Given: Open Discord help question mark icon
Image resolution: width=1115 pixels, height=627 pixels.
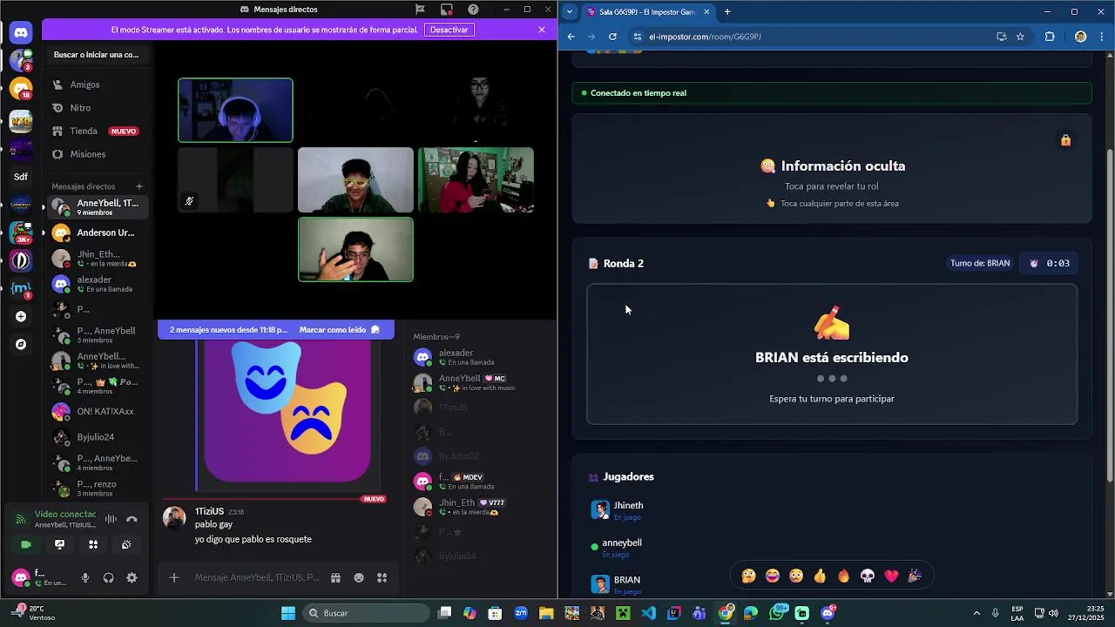Looking at the screenshot, I should 473,10.
